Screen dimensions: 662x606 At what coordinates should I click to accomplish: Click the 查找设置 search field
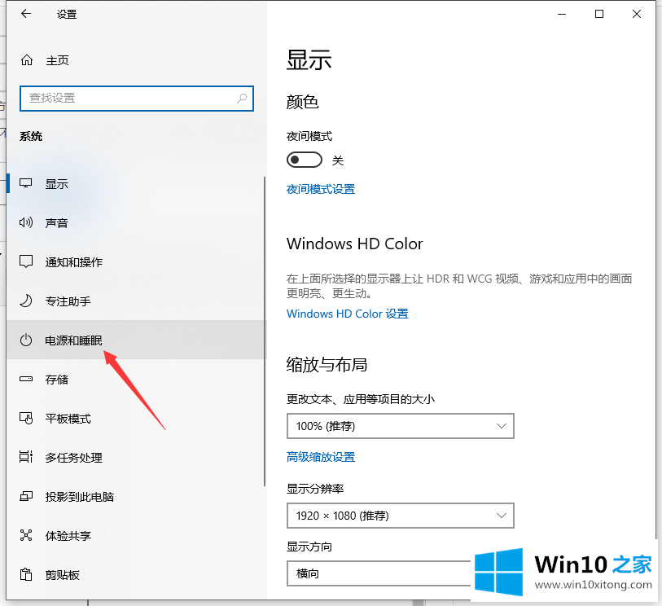click(136, 99)
